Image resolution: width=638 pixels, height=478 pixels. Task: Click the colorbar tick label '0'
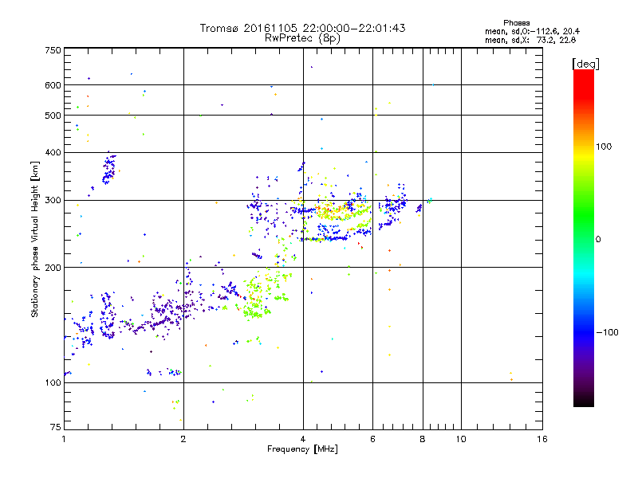[x=598, y=240]
